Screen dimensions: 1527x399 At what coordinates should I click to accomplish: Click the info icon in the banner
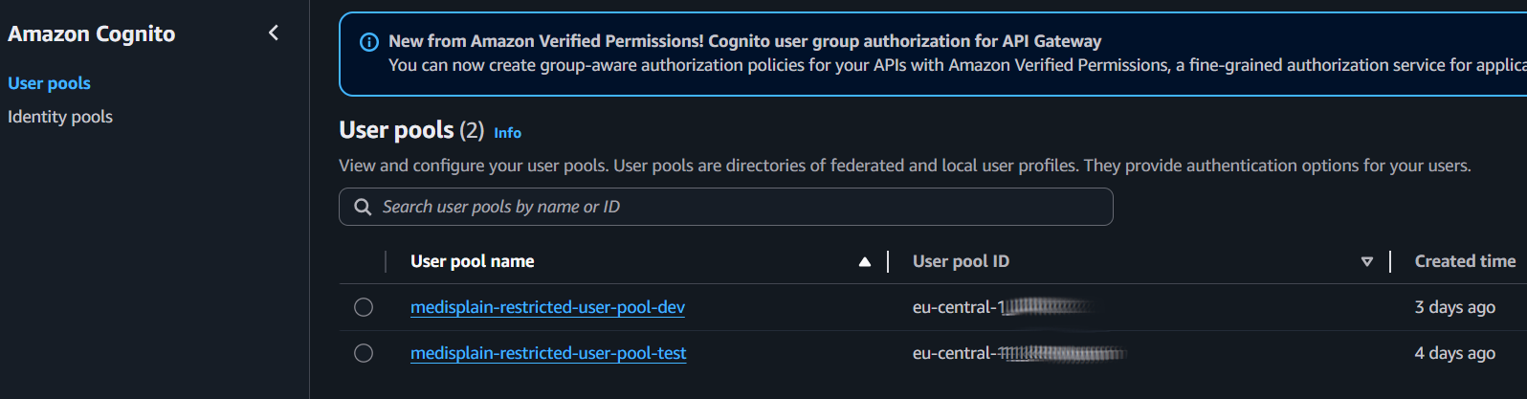click(x=368, y=42)
